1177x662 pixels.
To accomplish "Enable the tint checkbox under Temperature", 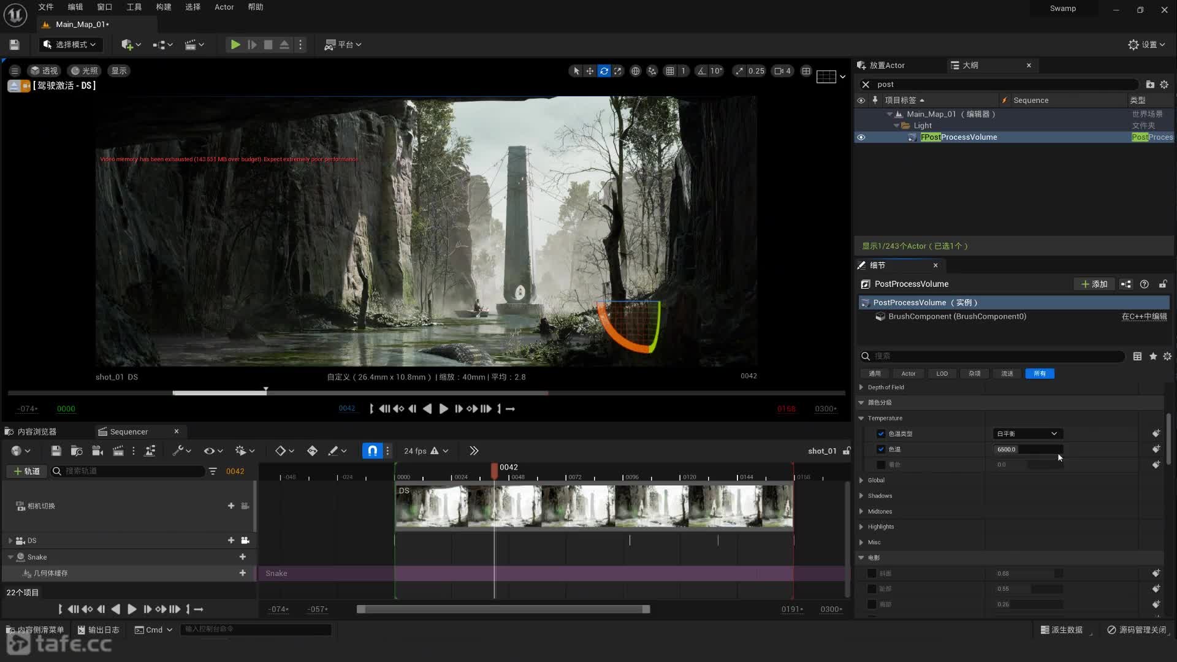I will 881,465.
